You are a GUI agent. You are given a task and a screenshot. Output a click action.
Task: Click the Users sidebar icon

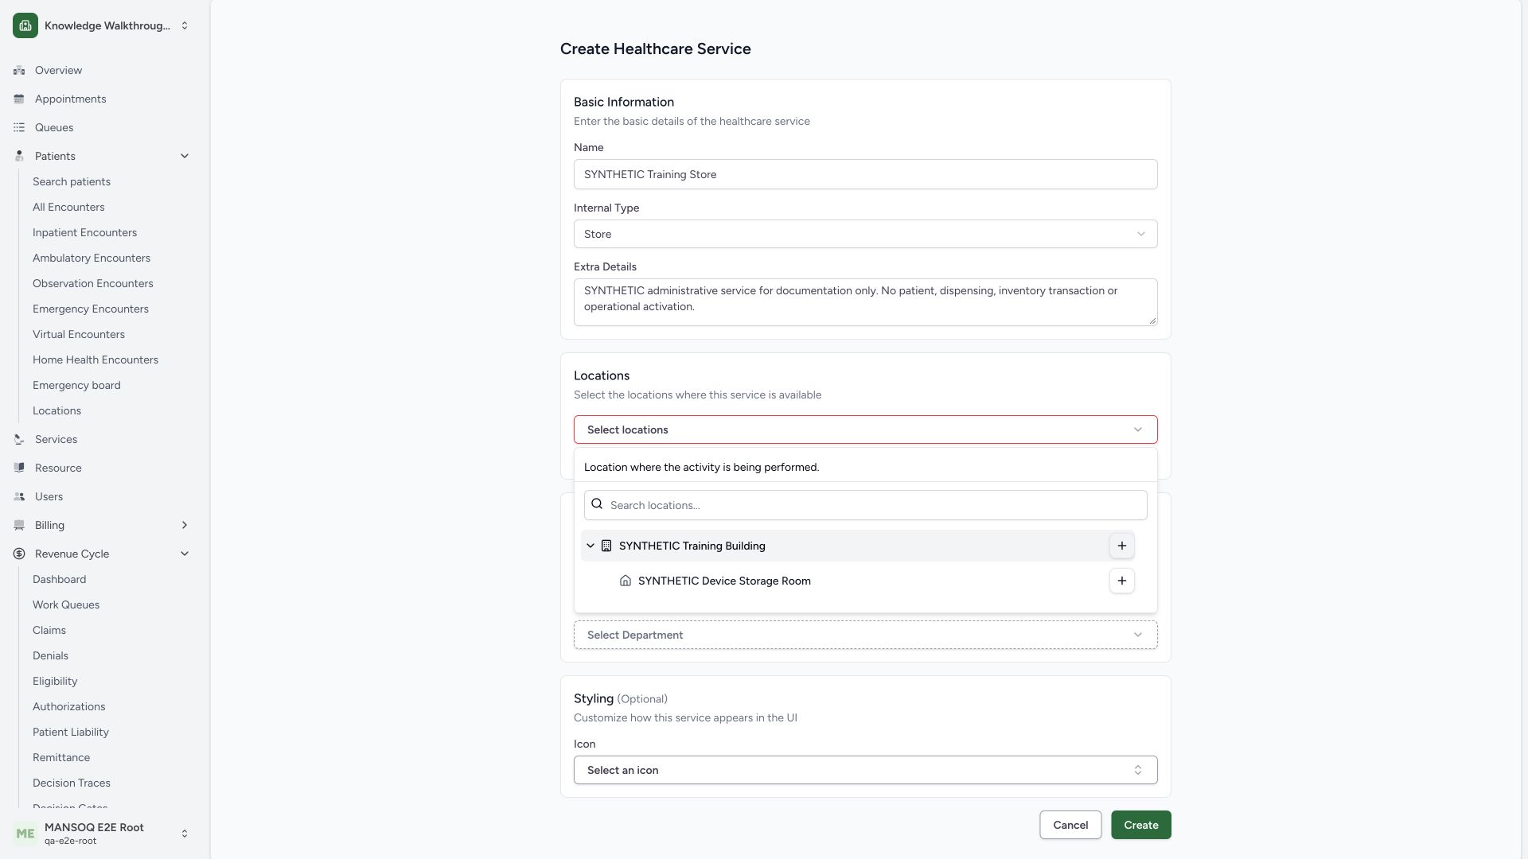(x=19, y=496)
